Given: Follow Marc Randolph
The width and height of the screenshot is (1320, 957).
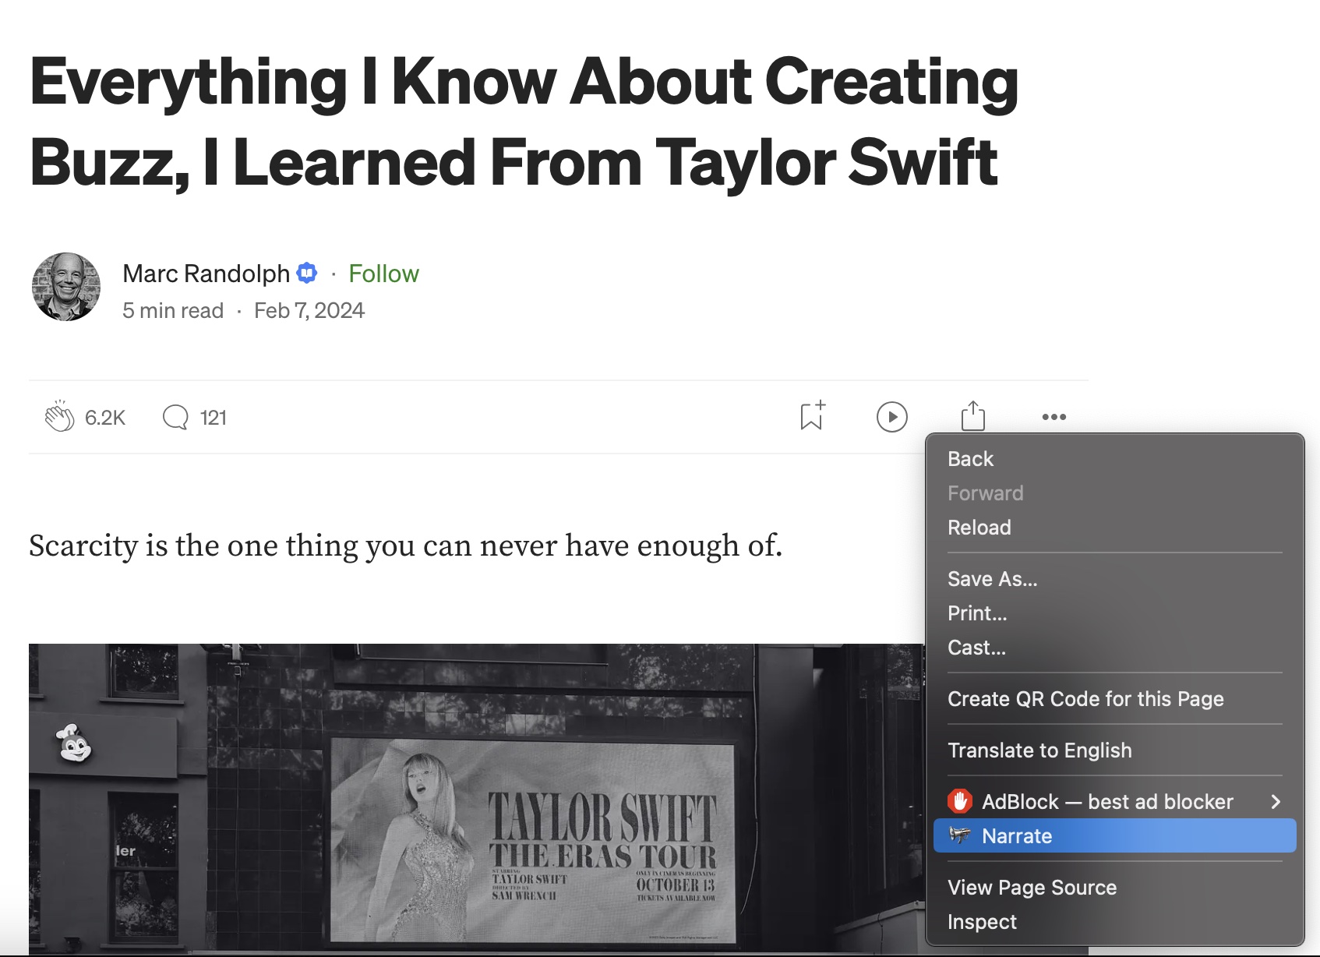Looking at the screenshot, I should pos(383,274).
